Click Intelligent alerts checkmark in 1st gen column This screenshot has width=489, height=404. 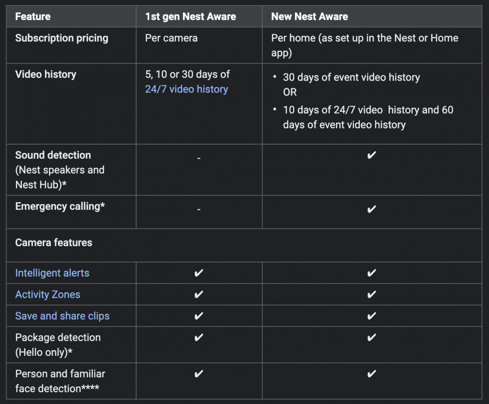pos(199,273)
